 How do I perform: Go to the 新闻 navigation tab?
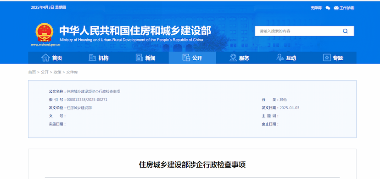click(x=145, y=58)
